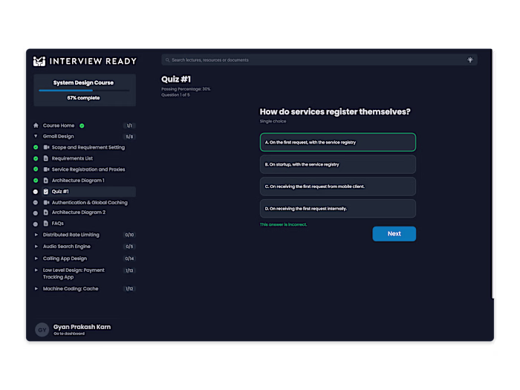
Task: Expand the Machine Coding: Cache section
Action: [x=36, y=289]
